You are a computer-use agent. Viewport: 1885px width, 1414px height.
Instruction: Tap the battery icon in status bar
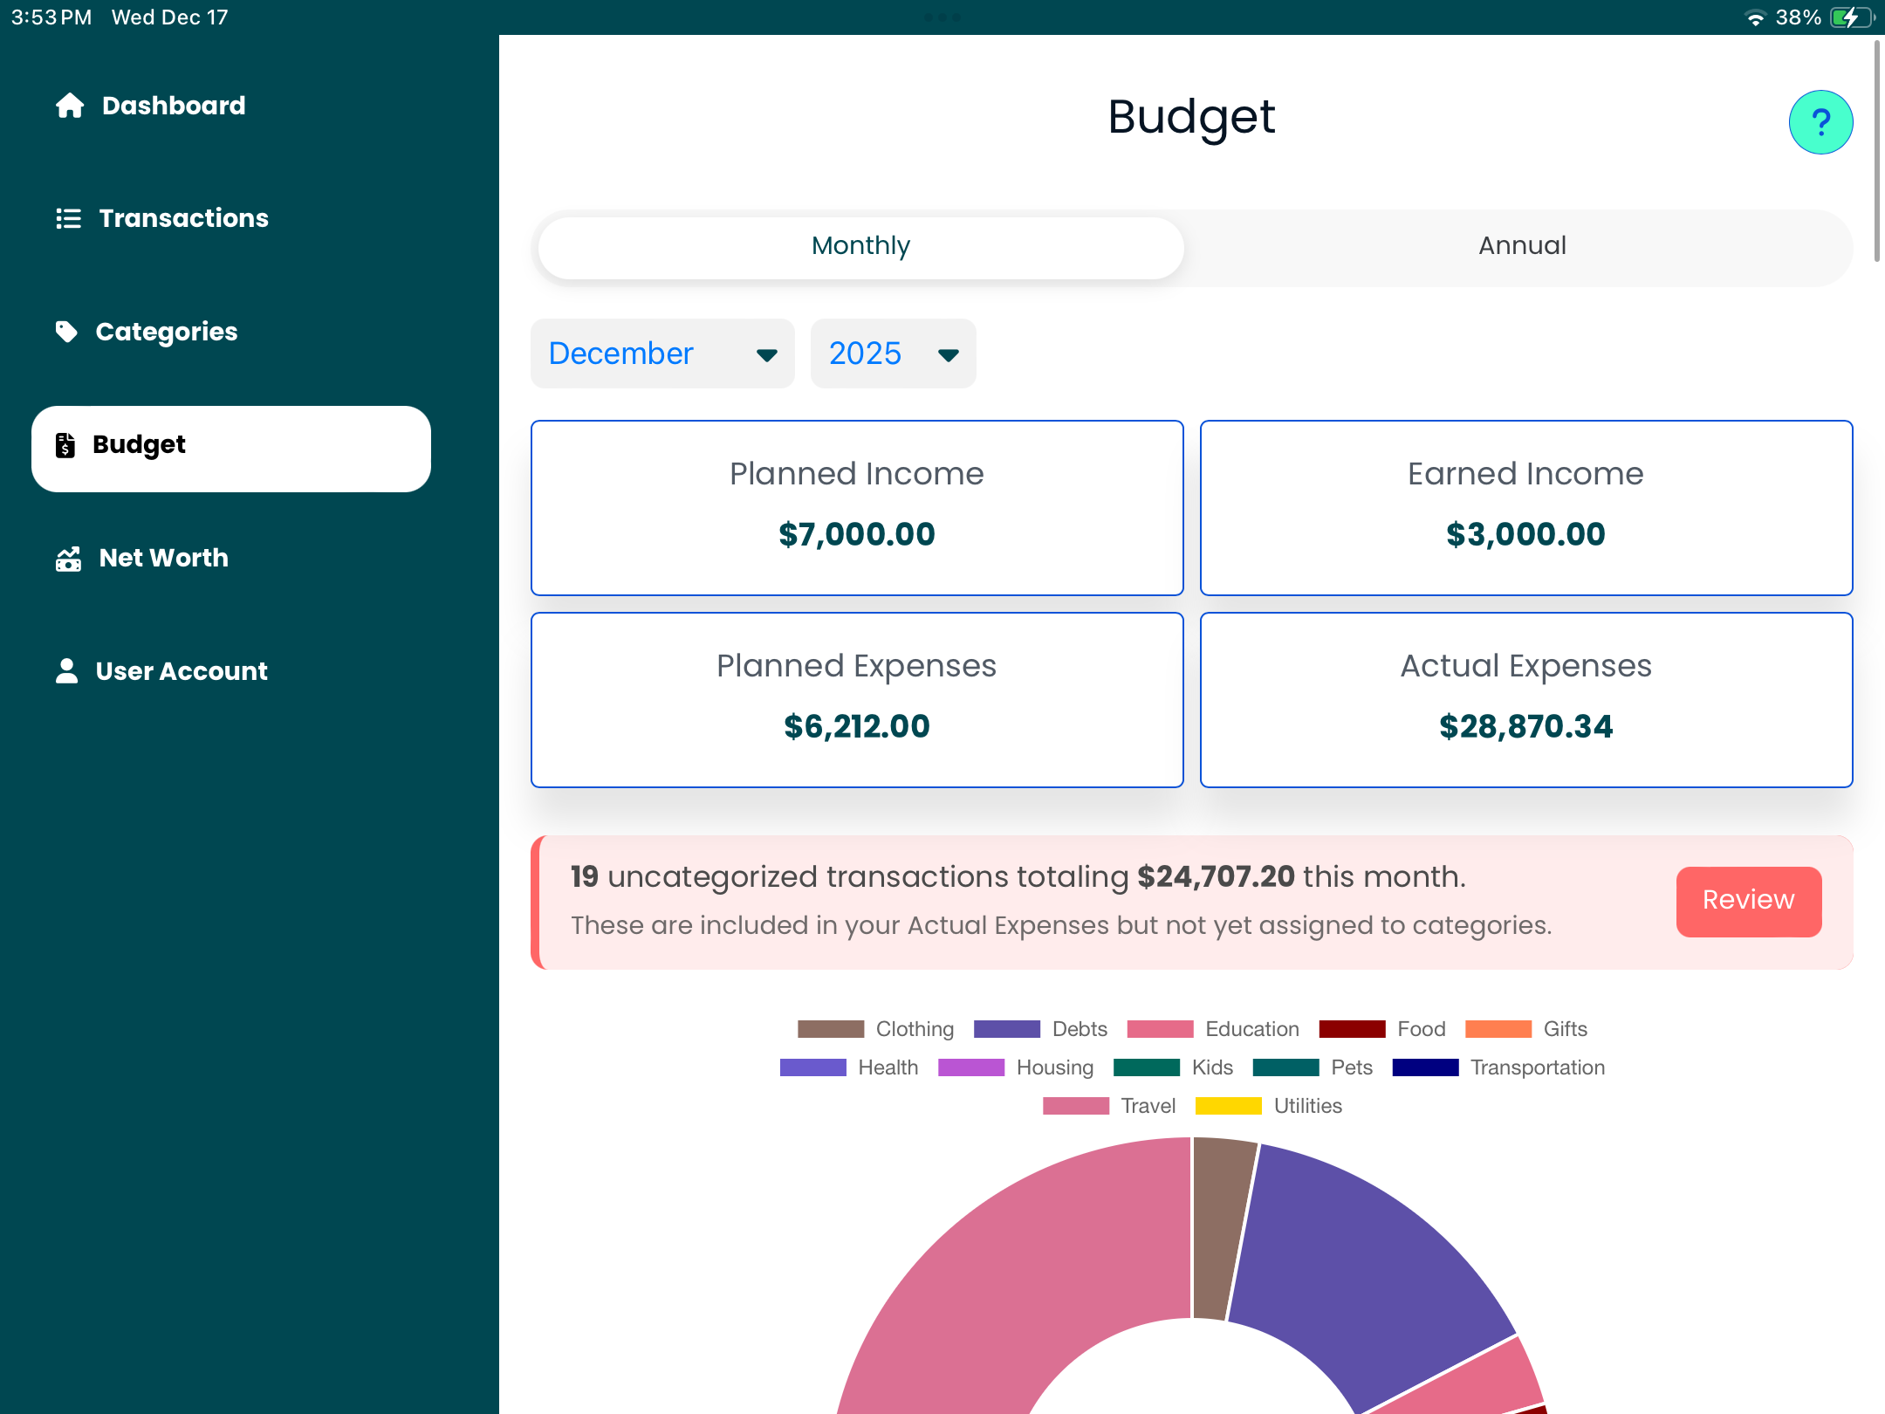[x=1852, y=17]
